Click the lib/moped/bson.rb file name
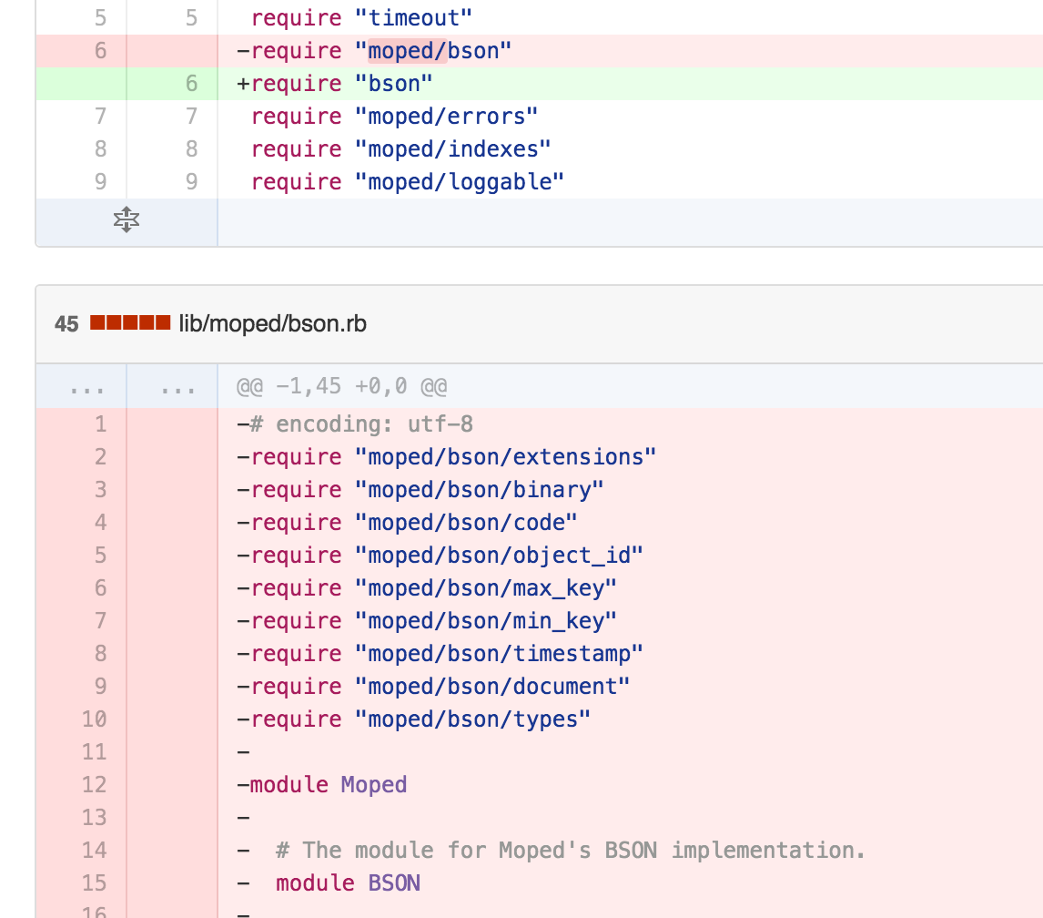This screenshot has width=1043, height=918. pos(272,323)
